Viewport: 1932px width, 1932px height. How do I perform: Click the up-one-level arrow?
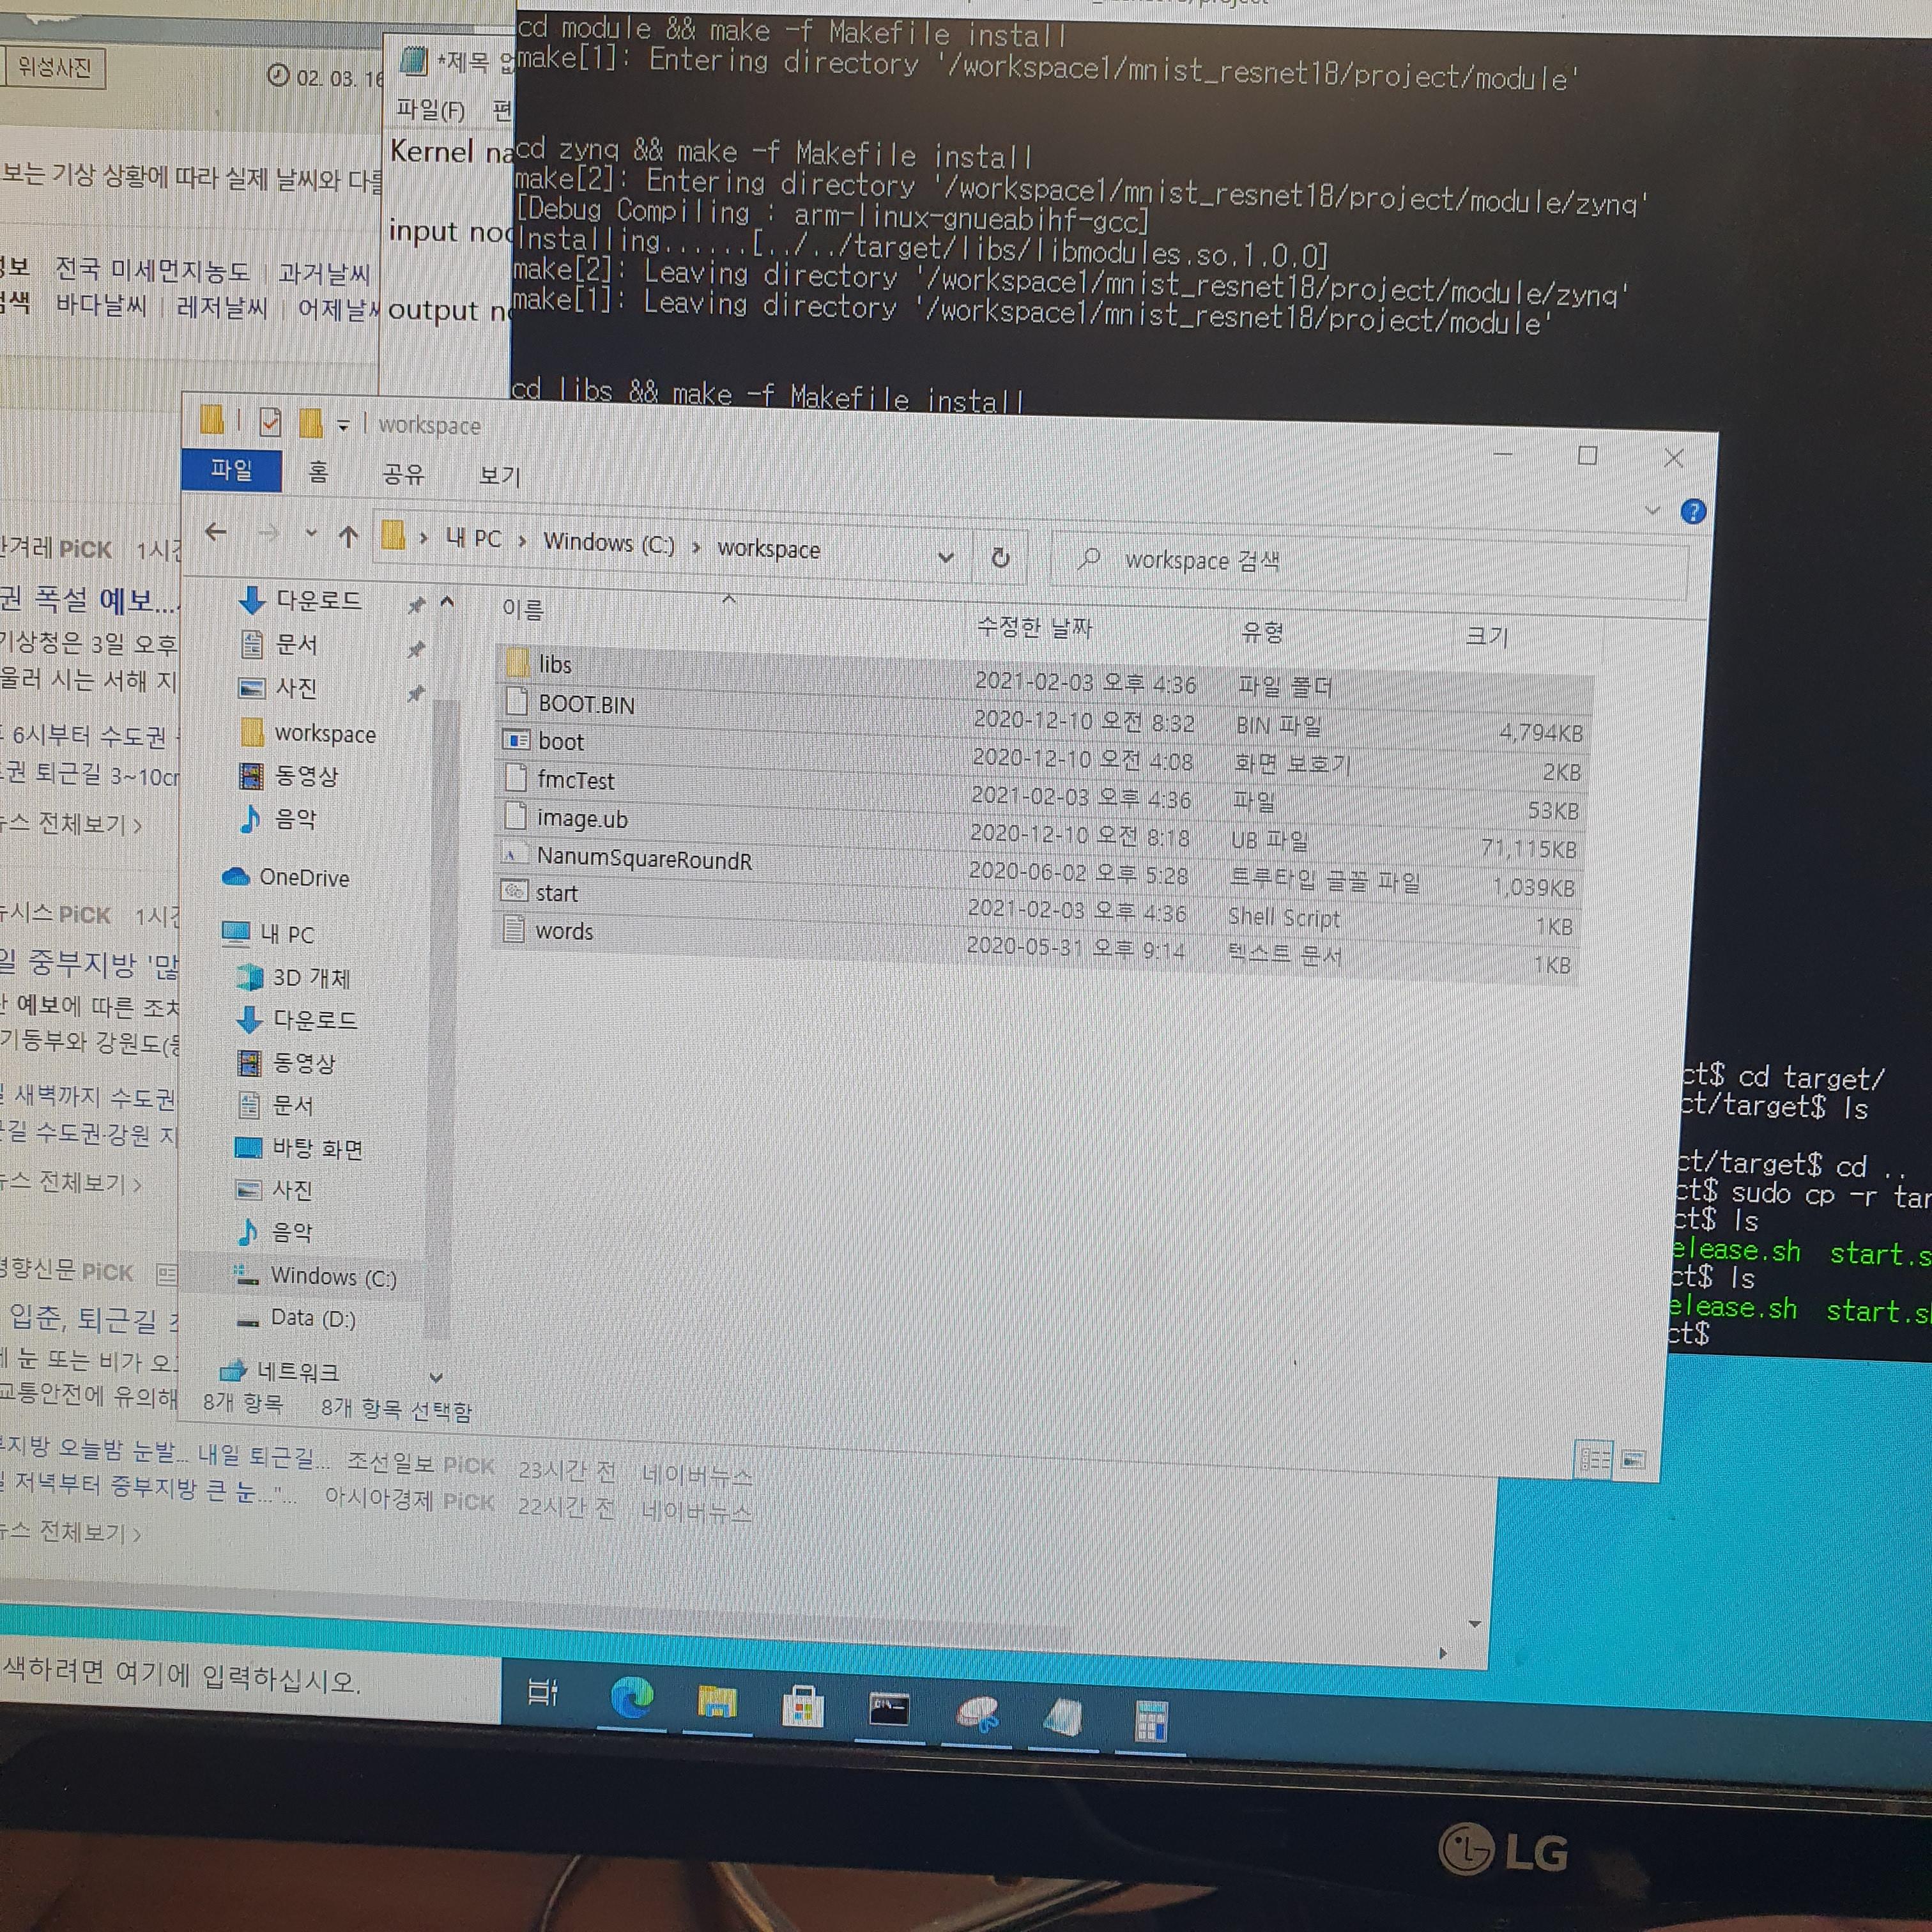(348, 537)
